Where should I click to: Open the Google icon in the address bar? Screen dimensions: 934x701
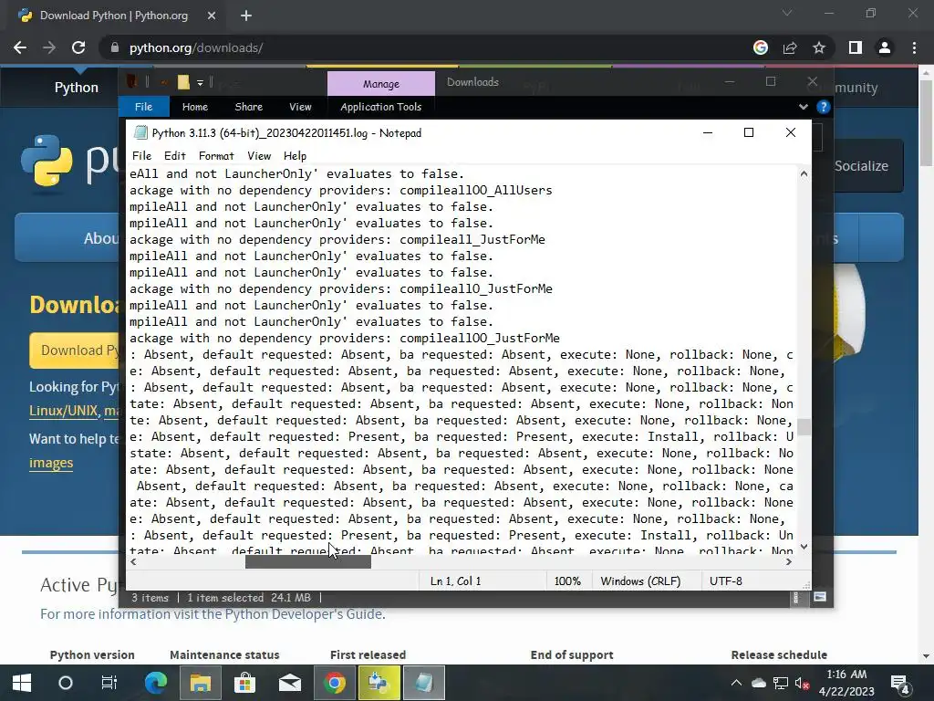760,47
